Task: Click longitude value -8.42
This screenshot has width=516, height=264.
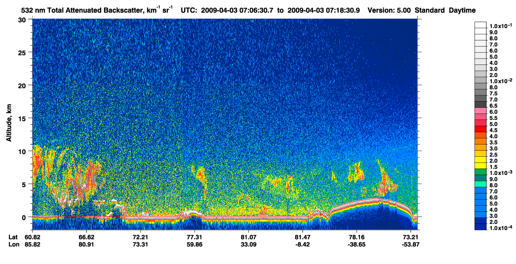Action: click(x=302, y=245)
